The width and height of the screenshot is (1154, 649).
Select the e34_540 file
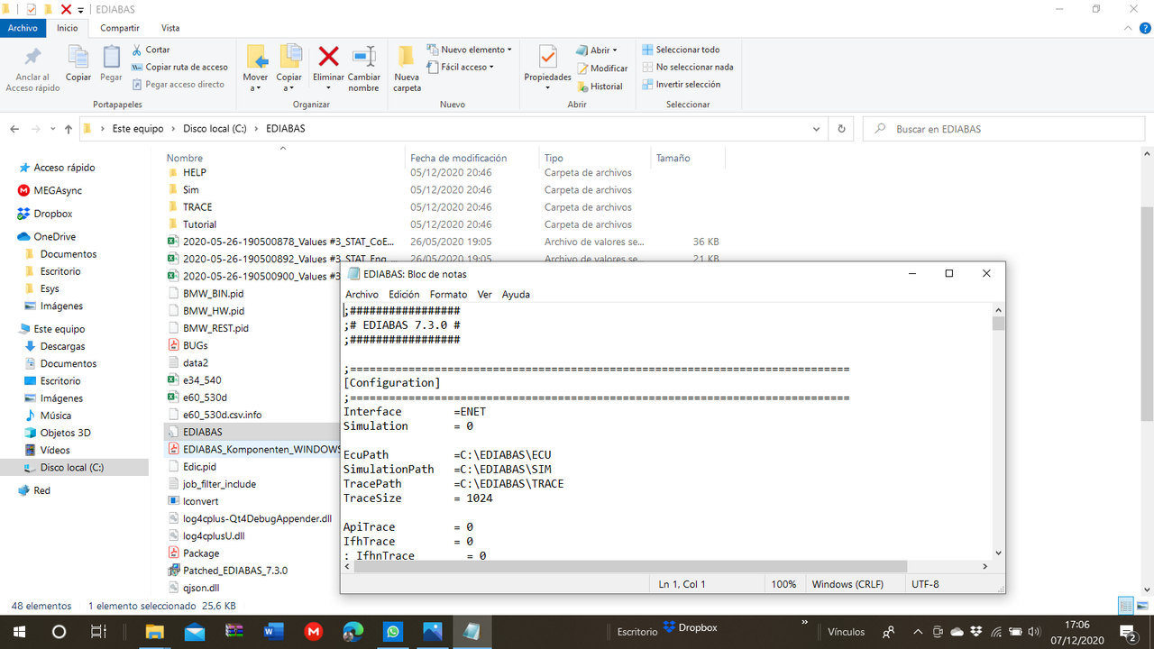202,380
